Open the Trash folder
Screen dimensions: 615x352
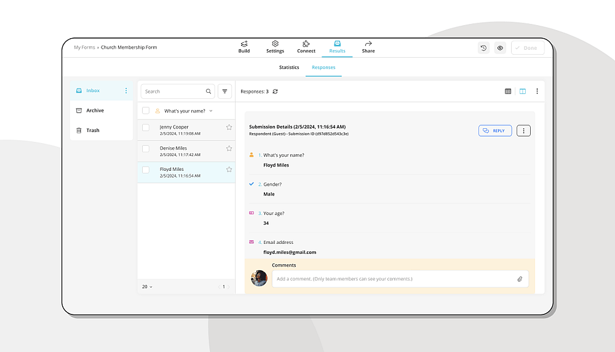pos(101,130)
